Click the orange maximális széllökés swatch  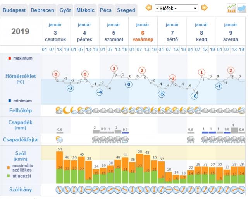9,168
